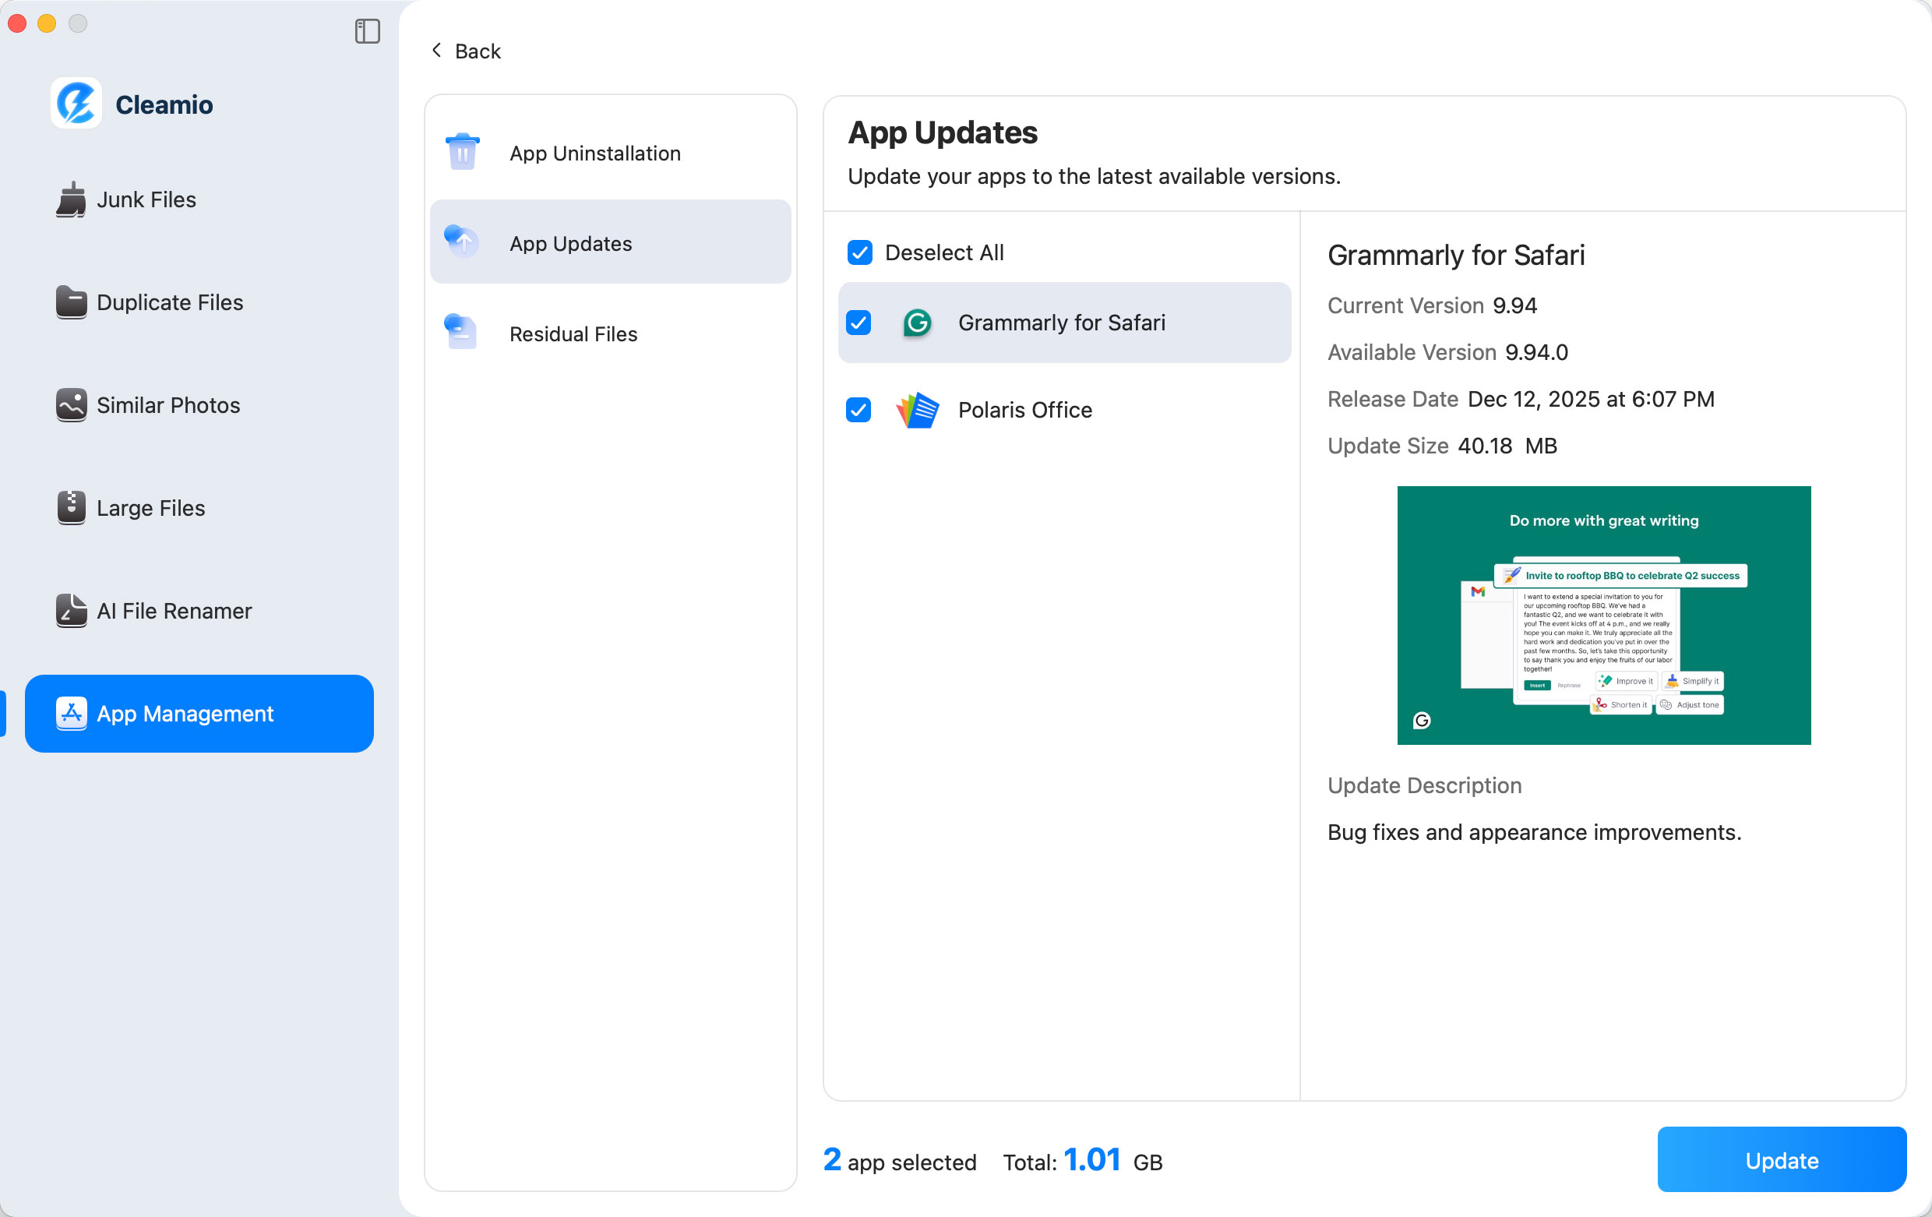Uncheck the Deselect All checkbox
Image resolution: width=1932 pixels, height=1217 pixels.
pos(859,252)
